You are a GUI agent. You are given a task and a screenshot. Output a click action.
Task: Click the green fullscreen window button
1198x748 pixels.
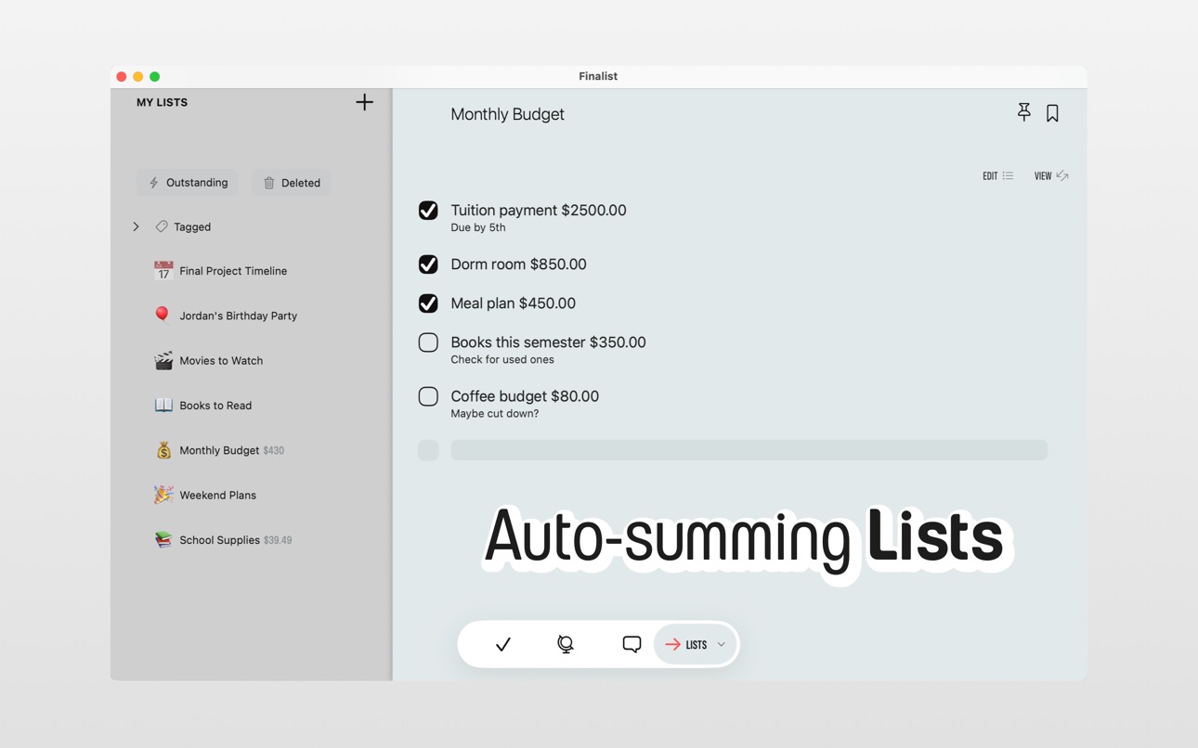(155, 76)
